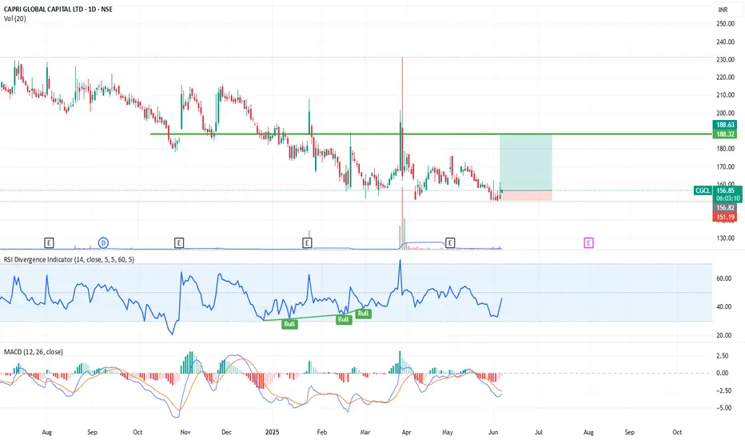
Task: Select the red stop-loss zone
Action: tap(526, 195)
